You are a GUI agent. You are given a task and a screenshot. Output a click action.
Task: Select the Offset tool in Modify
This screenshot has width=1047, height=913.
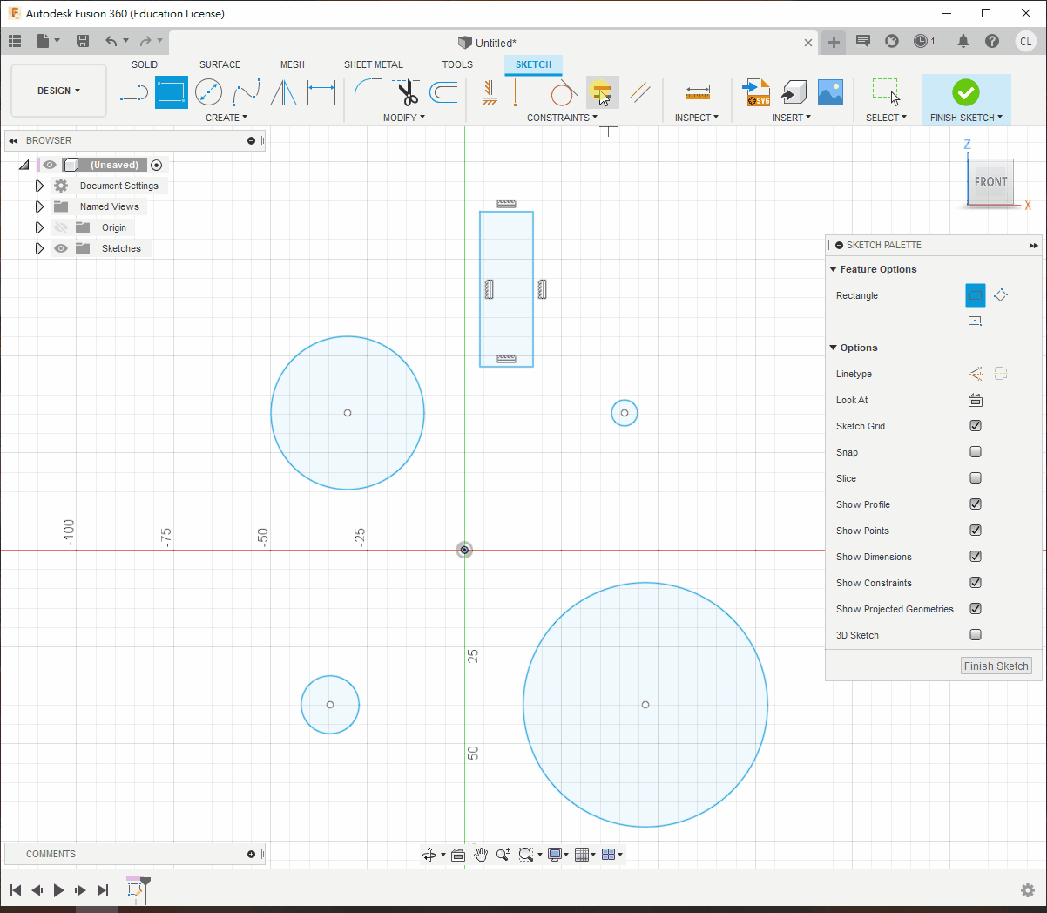(x=443, y=92)
